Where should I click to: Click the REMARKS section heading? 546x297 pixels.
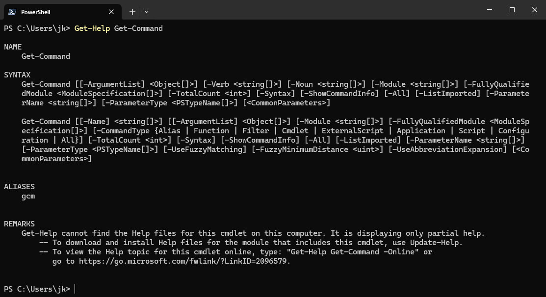[x=19, y=224]
